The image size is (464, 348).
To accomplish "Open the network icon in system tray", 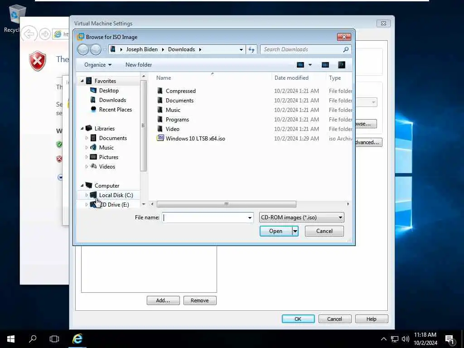I will (x=395, y=339).
